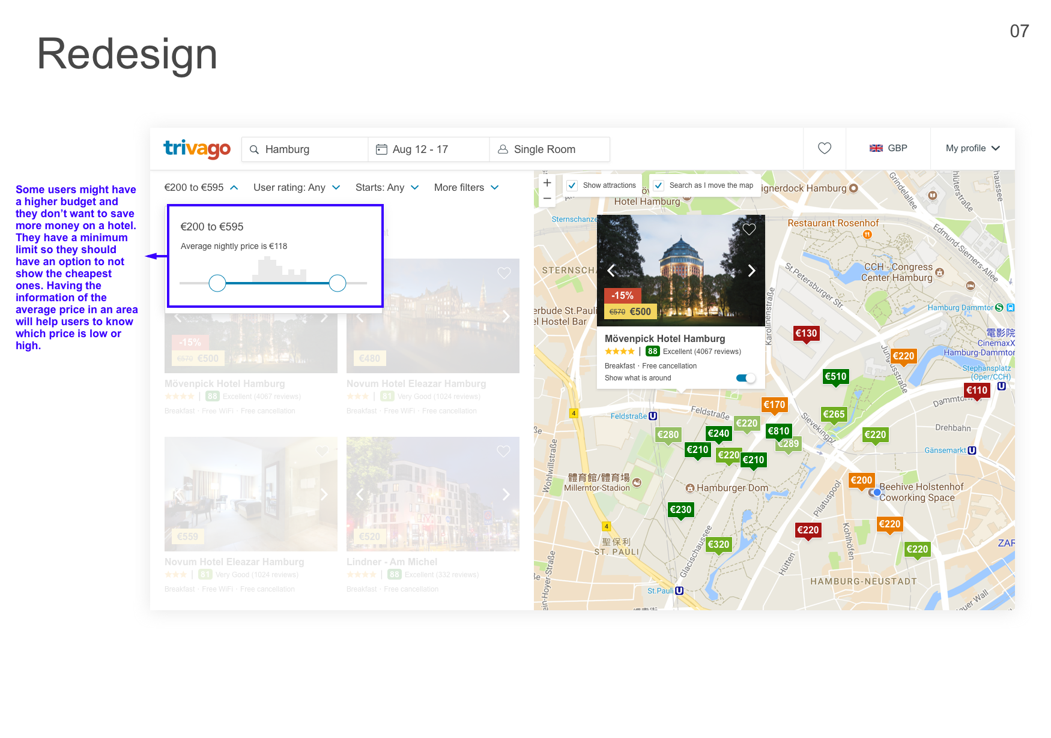1051x738 pixels.
Task: Toggle the Show attractions checkbox
Action: [x=572, y=185]
